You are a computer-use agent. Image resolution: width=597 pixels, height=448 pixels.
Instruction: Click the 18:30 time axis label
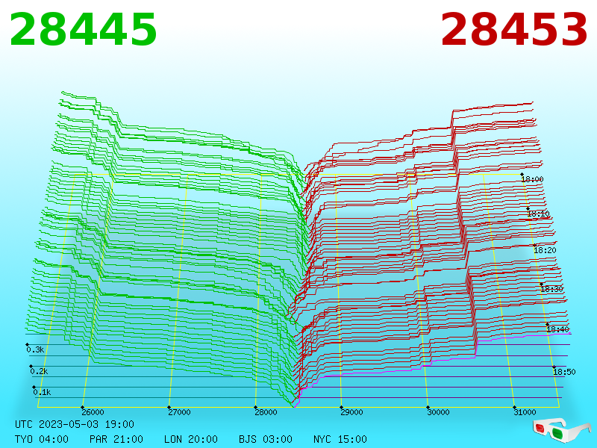(551, 289)
